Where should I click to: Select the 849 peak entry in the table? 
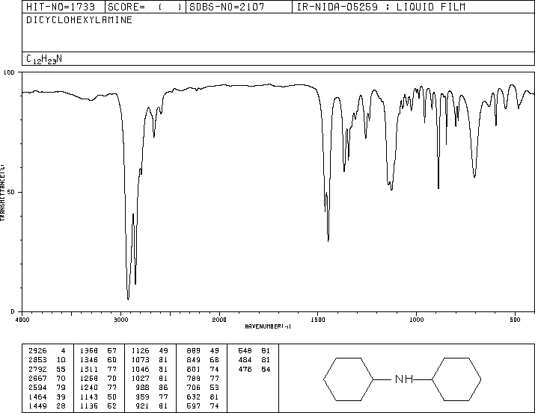click(x=203, y=359)
